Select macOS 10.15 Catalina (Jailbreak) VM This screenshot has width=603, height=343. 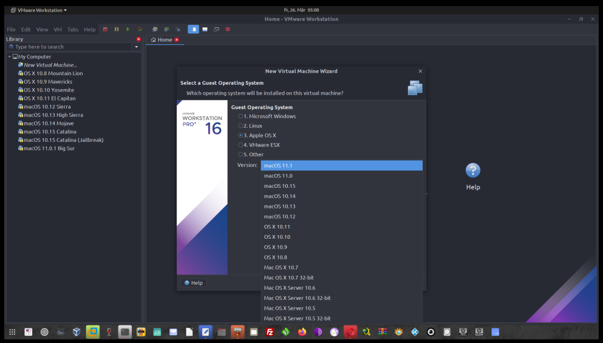click(61, 140)
